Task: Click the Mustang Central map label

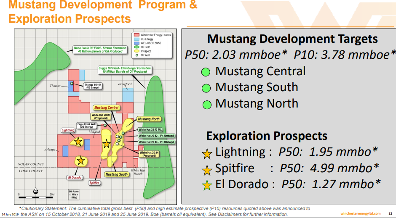Action: tap(106, 108)
